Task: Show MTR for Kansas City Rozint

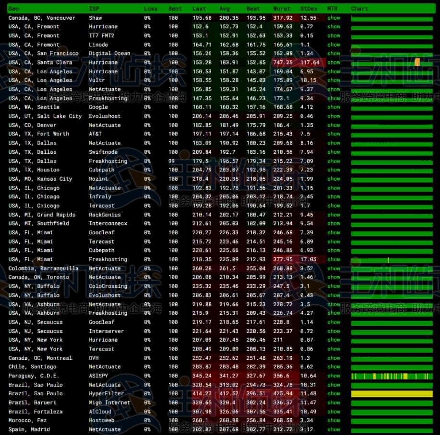Action: 333,179
